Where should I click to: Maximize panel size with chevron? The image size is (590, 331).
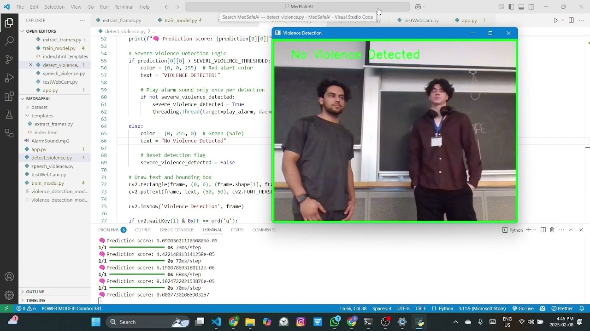click(x=571, y=230)
